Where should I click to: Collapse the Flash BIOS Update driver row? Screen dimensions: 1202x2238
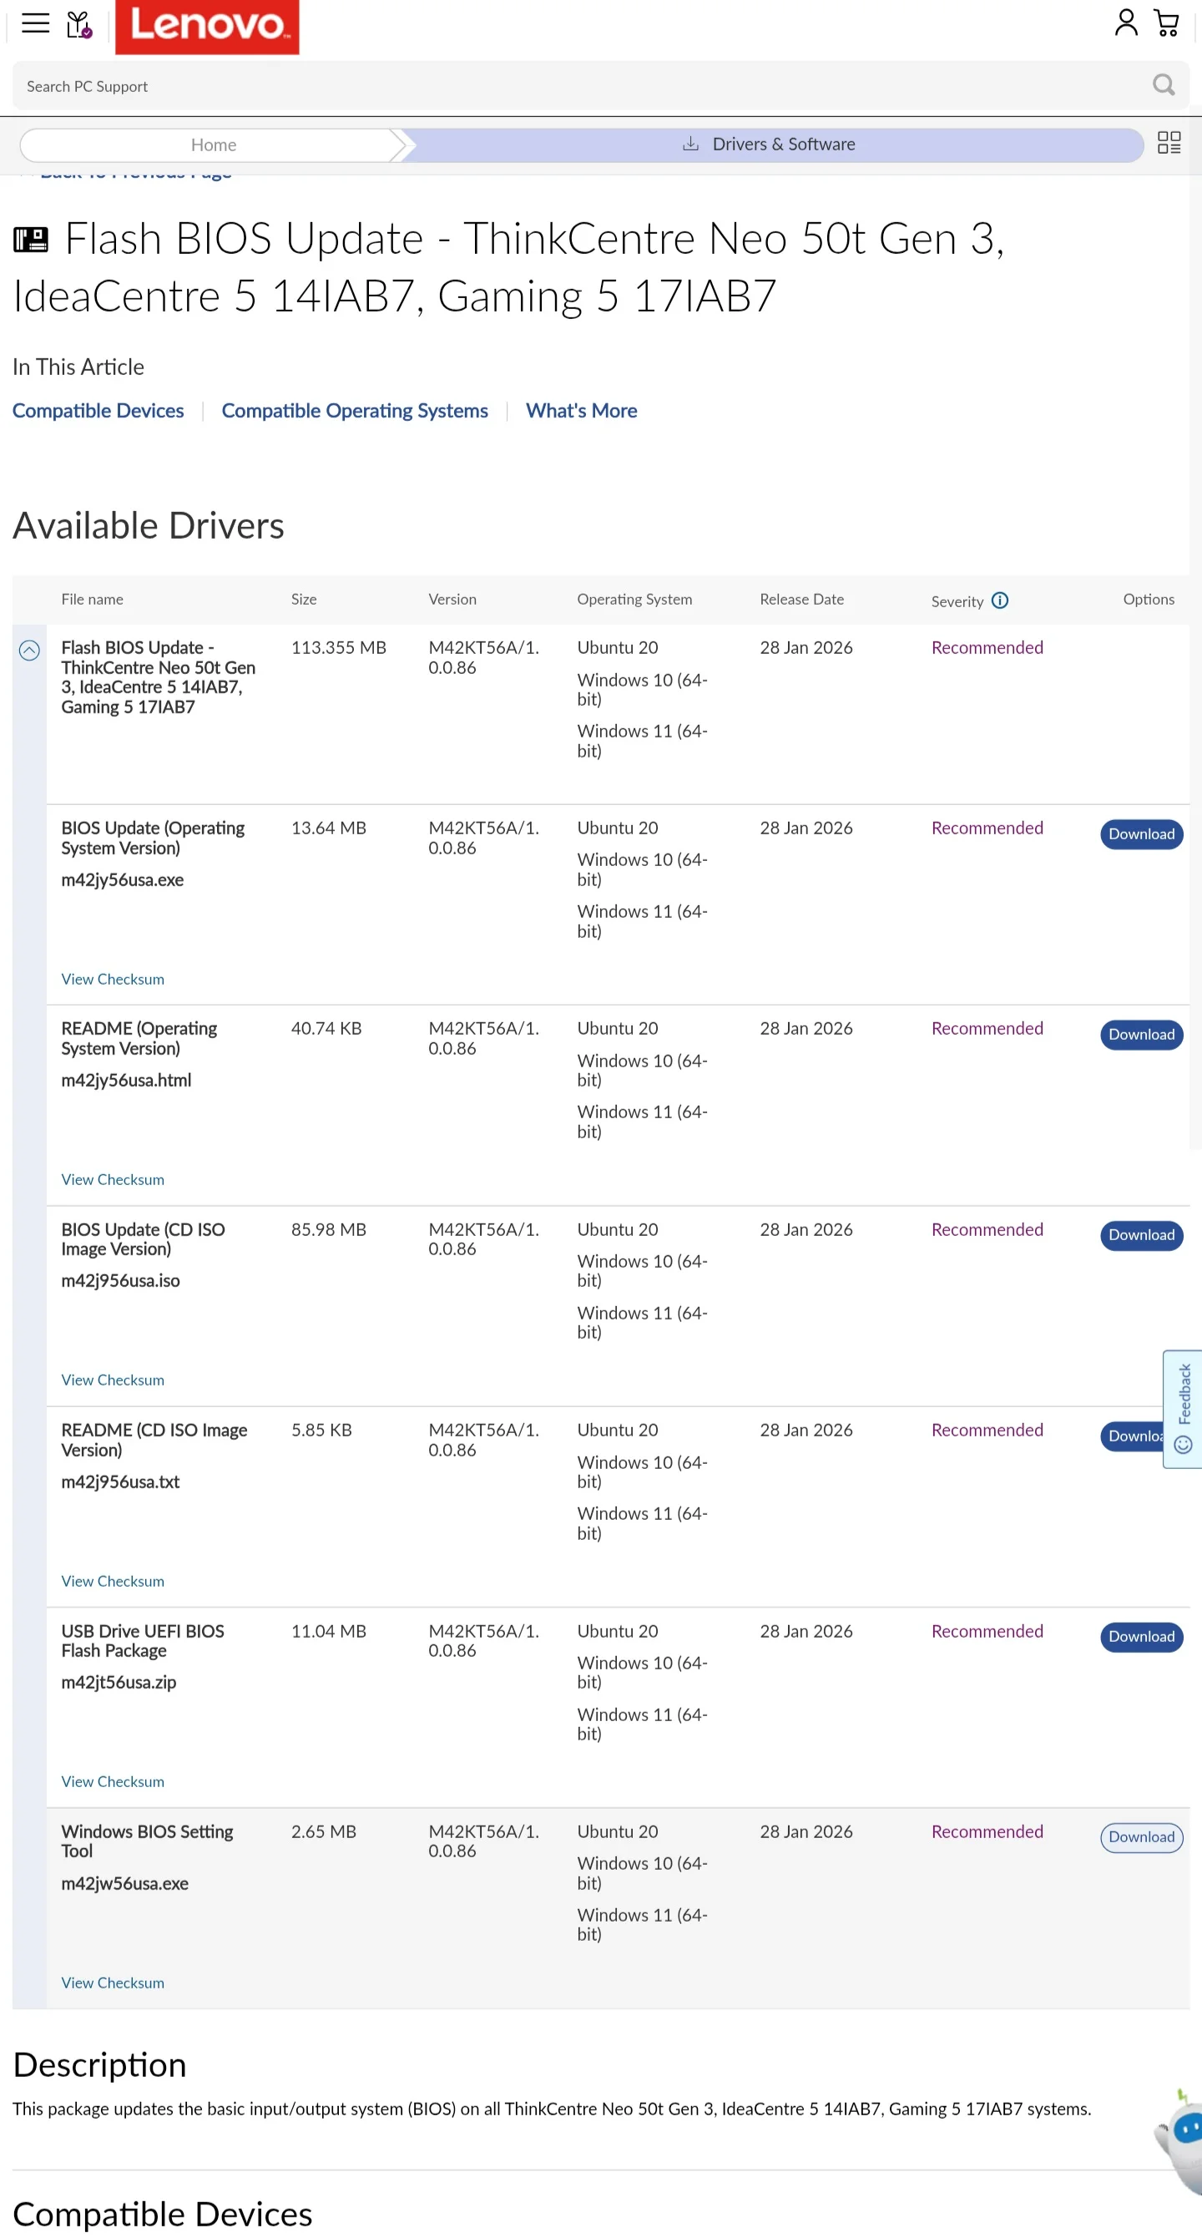29,650
